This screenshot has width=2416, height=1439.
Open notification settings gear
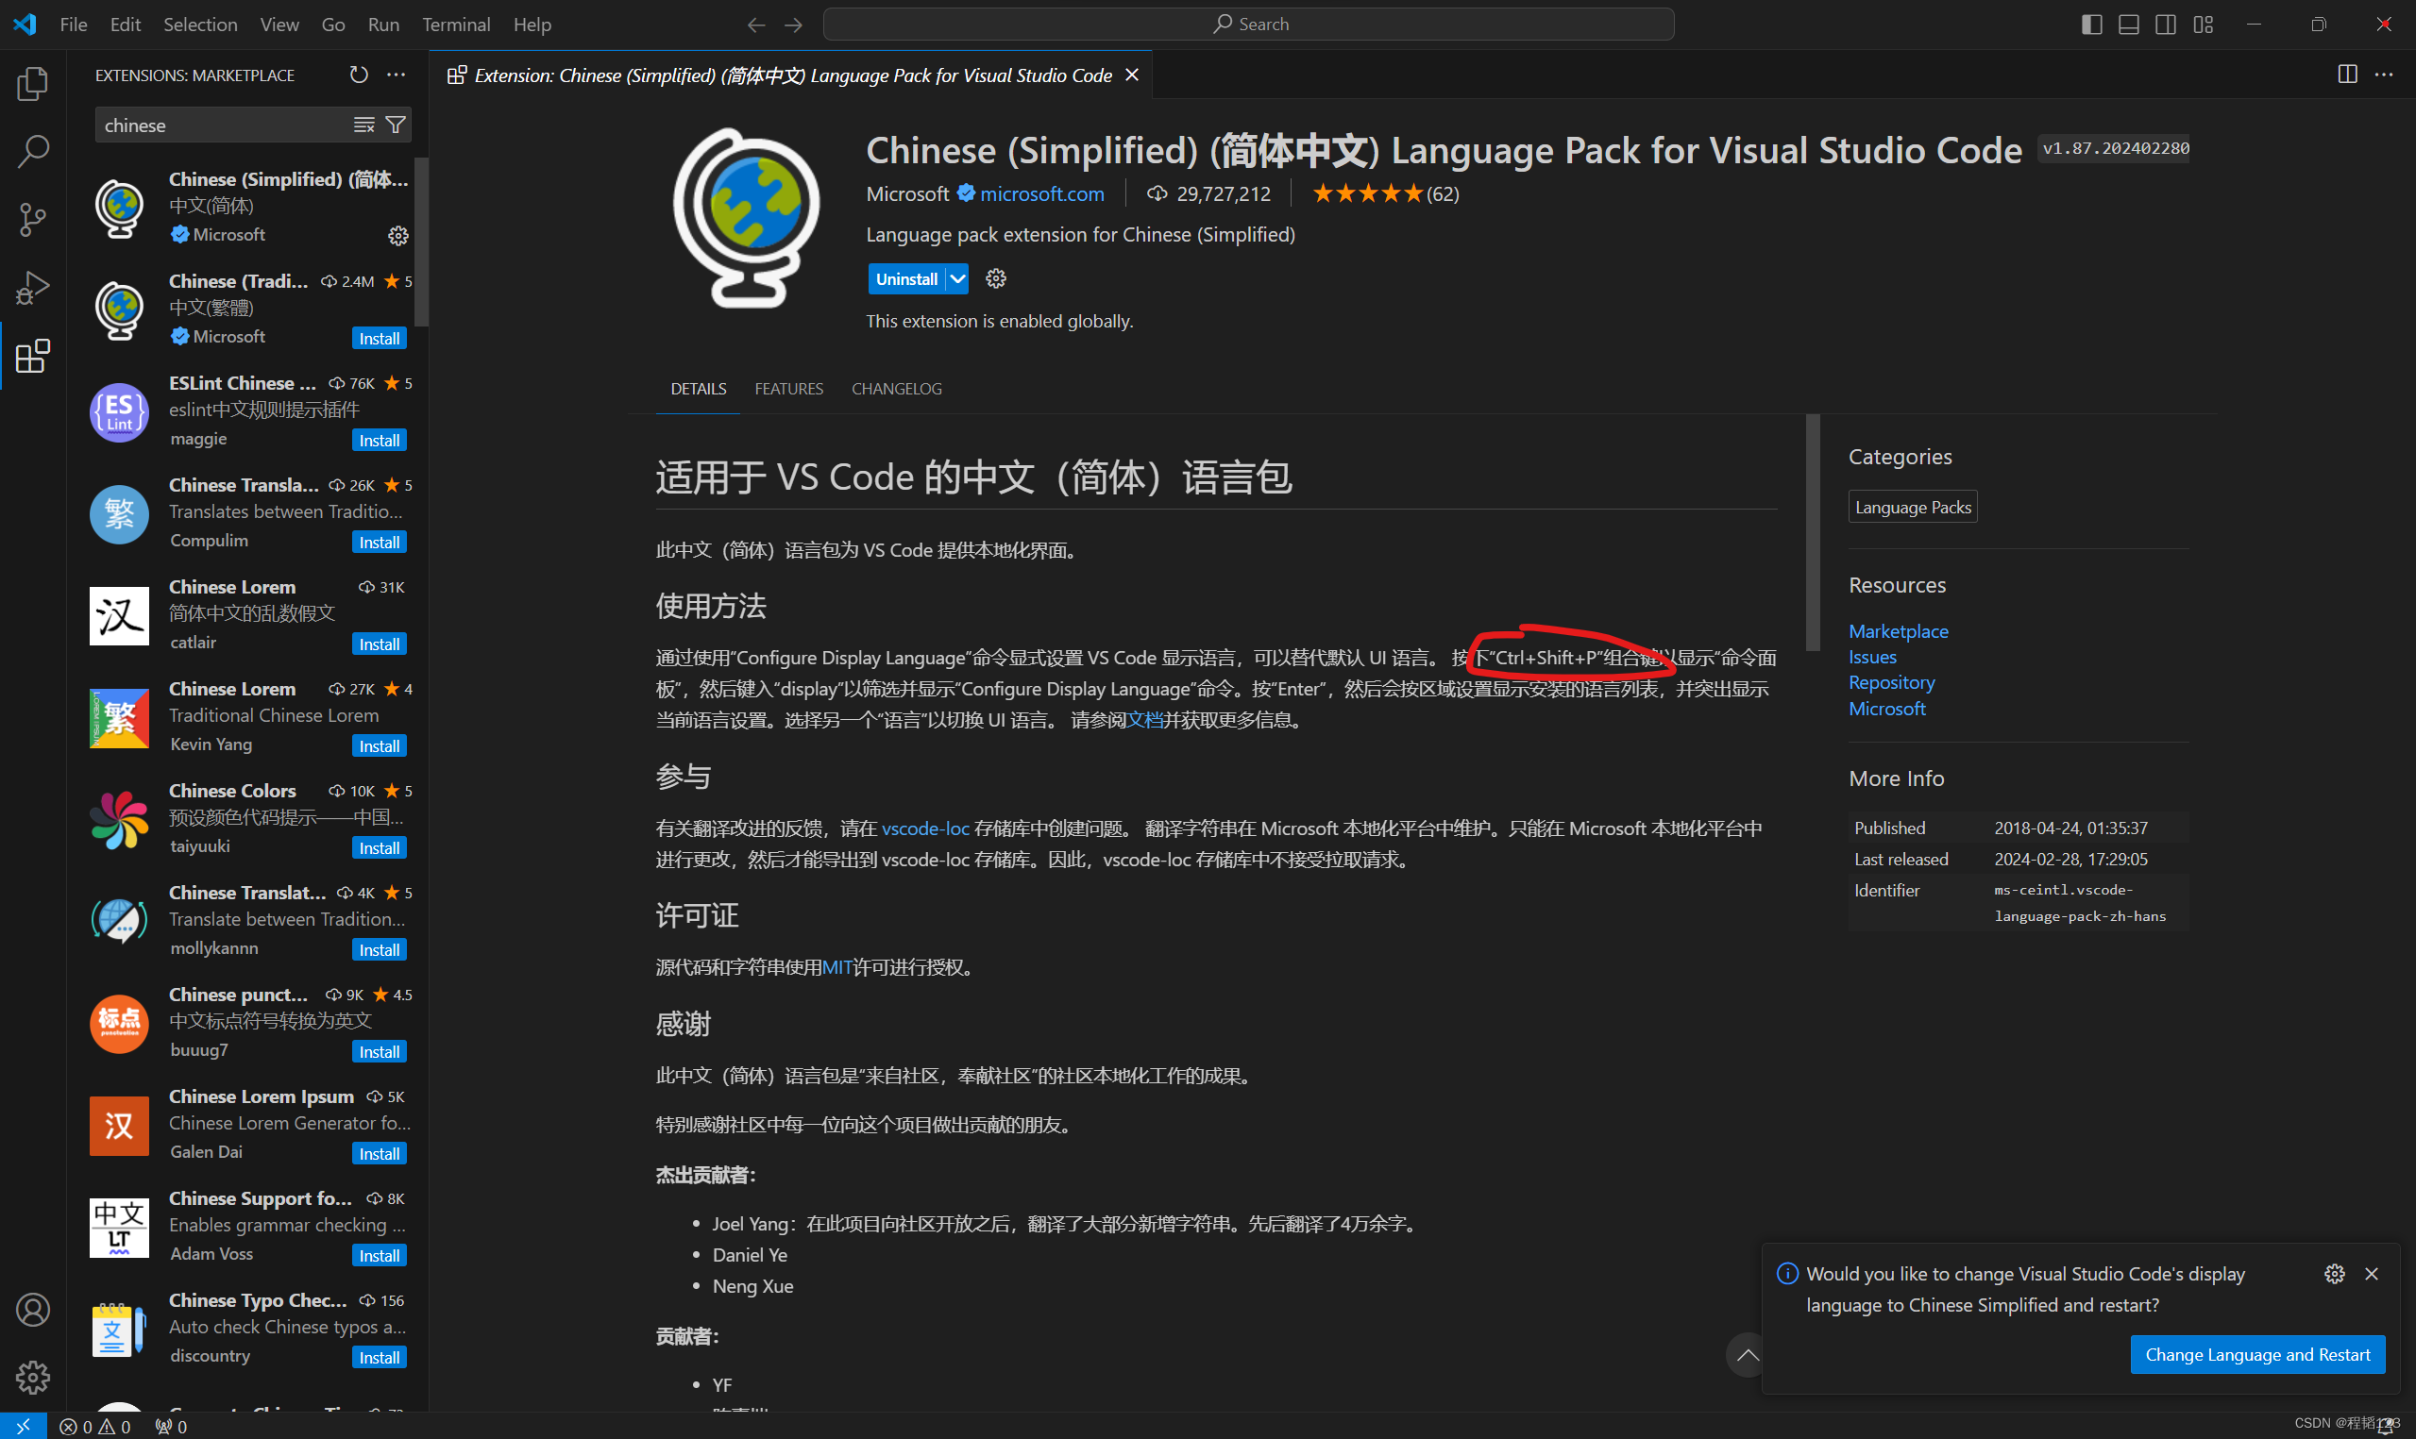tap(2335, 1273)
